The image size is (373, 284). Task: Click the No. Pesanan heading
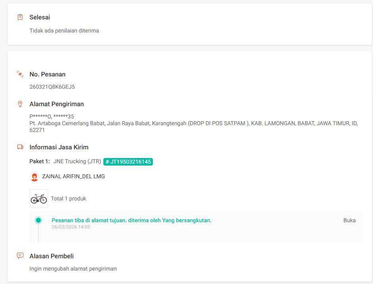click(x=48, y=74)
